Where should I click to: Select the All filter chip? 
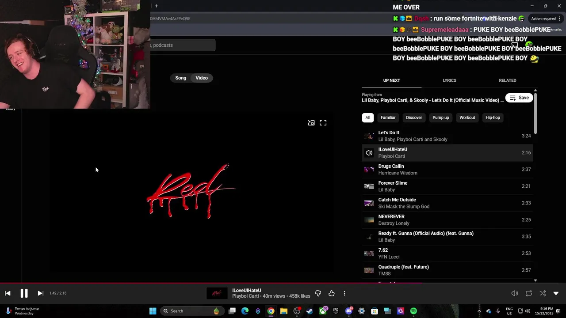[367, 117]
